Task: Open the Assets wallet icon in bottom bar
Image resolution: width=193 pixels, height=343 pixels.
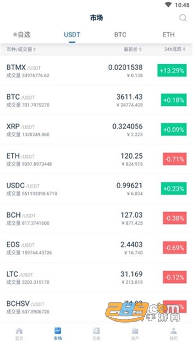Action: 135,331
